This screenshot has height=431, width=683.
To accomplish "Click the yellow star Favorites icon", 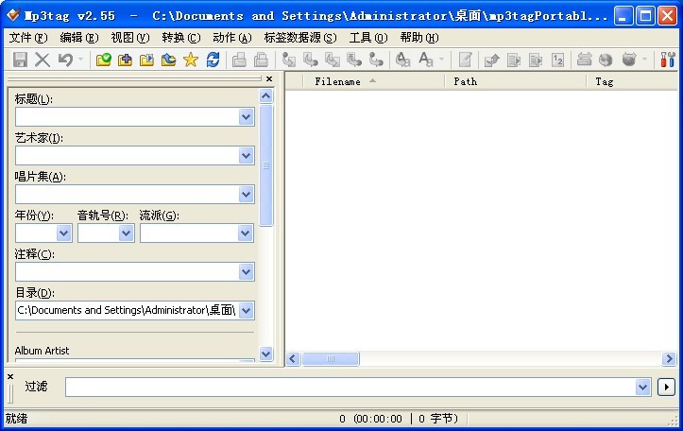I will [x=190, y=60].
